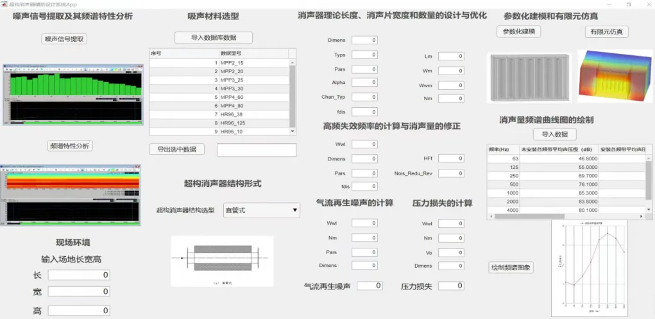Select row MPP2_15 in material table
Viewport: 655px width, 319px height.
click(x=219, y=63)
